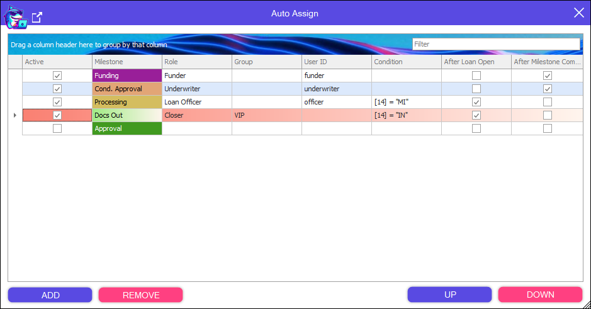Image resolution: width=591 pixels, height=309 pixels.
Task: Click the pop-out window icon
Action: 37,18
